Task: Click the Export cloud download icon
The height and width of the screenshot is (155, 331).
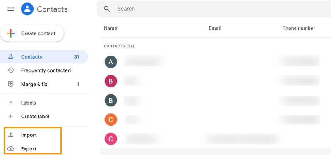Action: click(11, 149)
